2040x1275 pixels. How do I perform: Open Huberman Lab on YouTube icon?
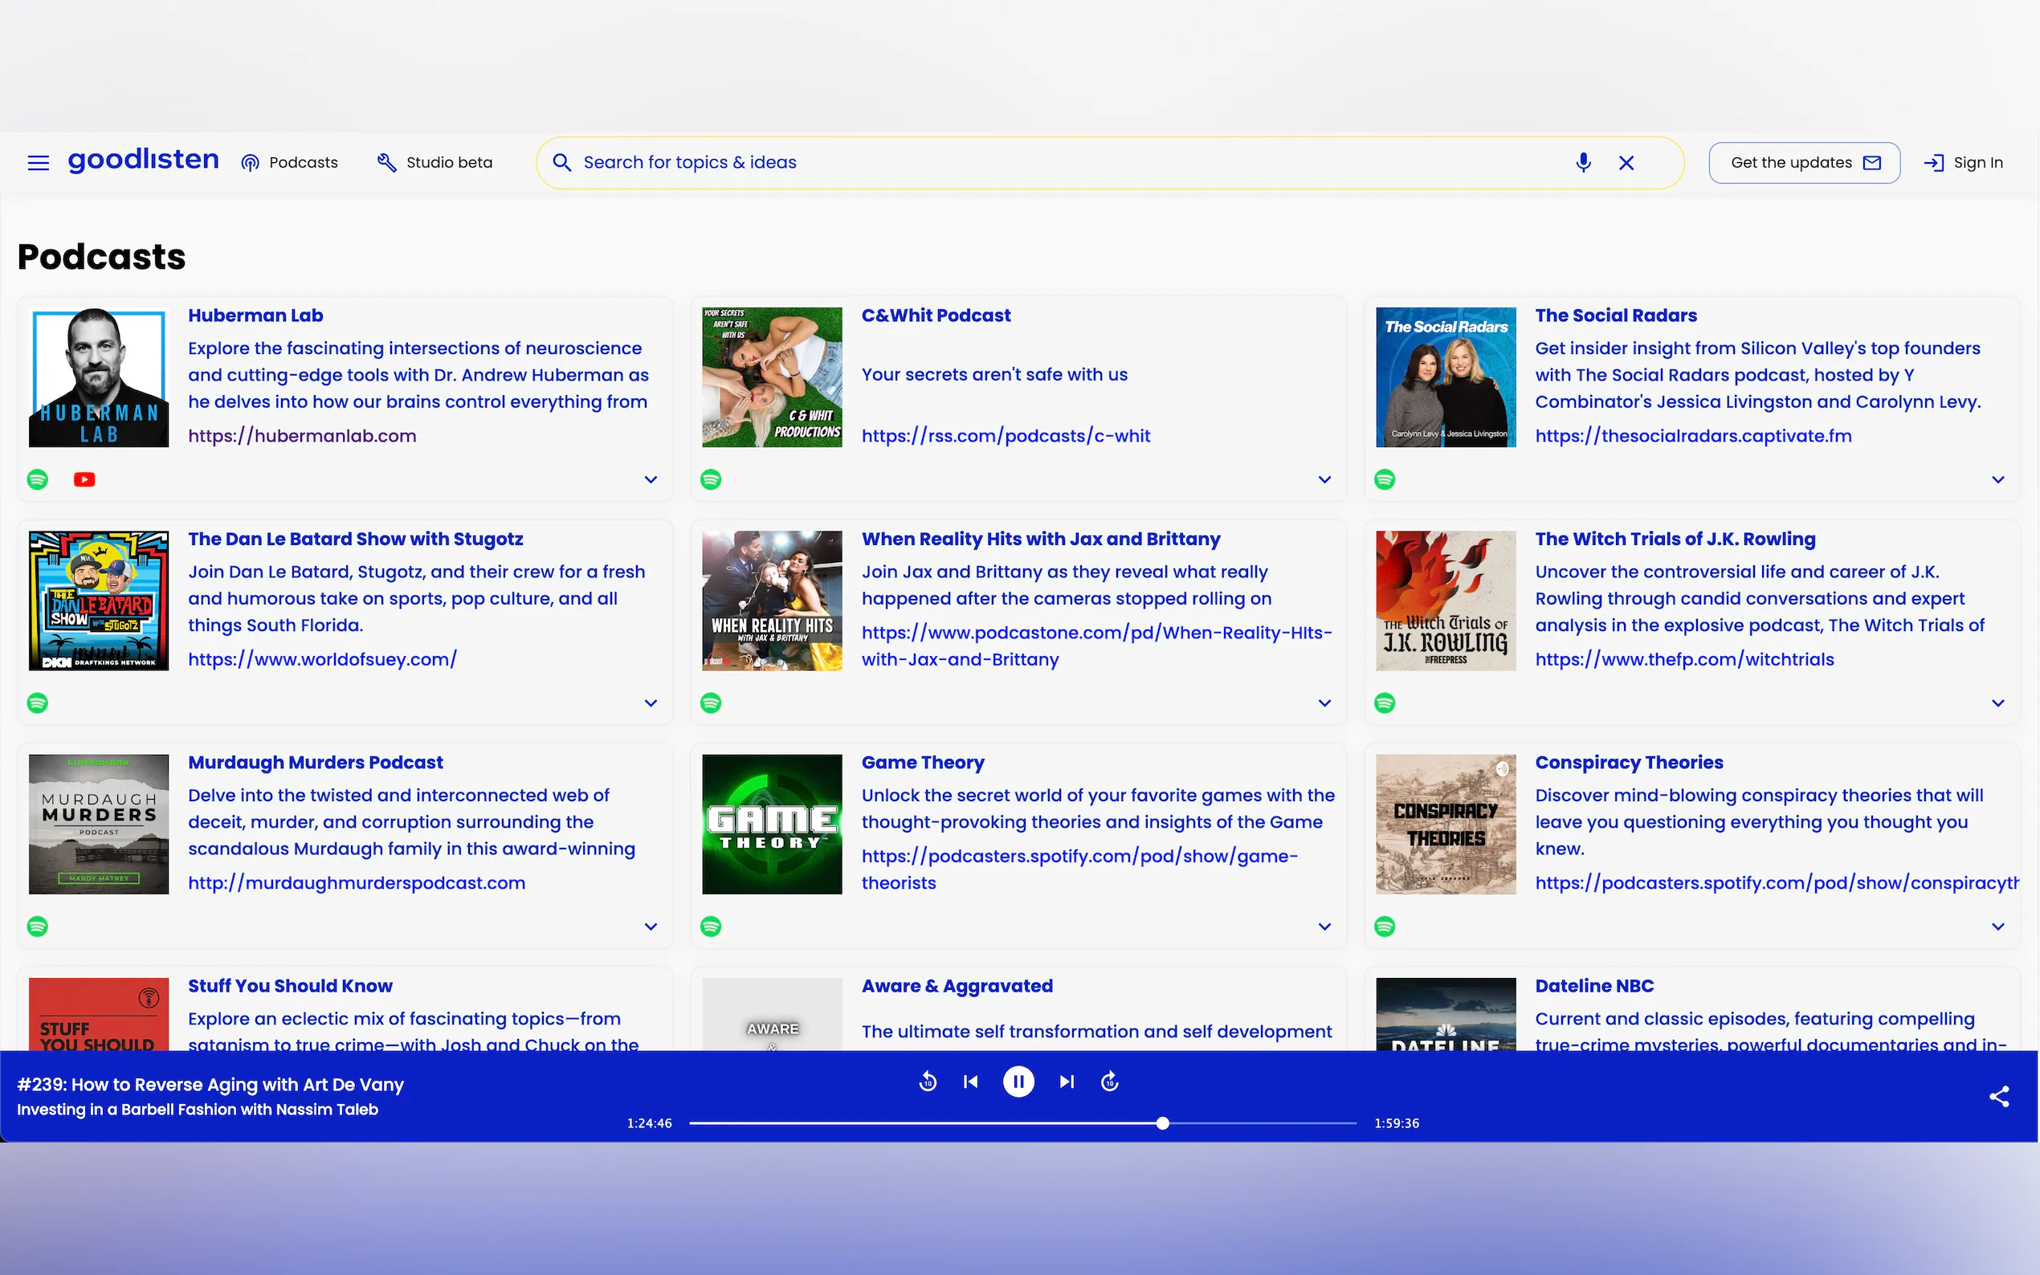tap(84, 480)
